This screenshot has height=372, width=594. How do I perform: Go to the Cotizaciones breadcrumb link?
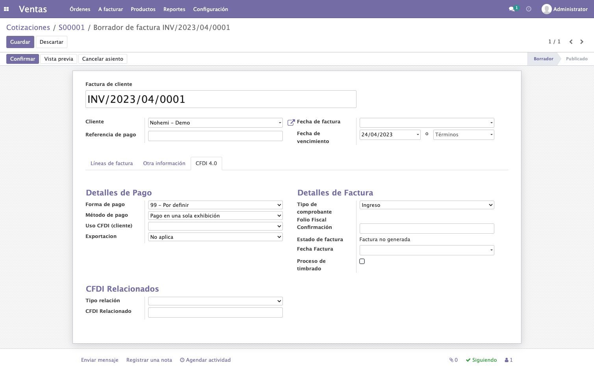click(x=28, y=28)
